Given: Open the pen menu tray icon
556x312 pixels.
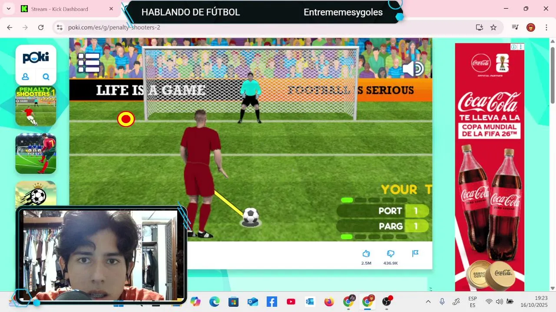Looking at the screenshot, I should pyautogui.click(x=456, y=302).
